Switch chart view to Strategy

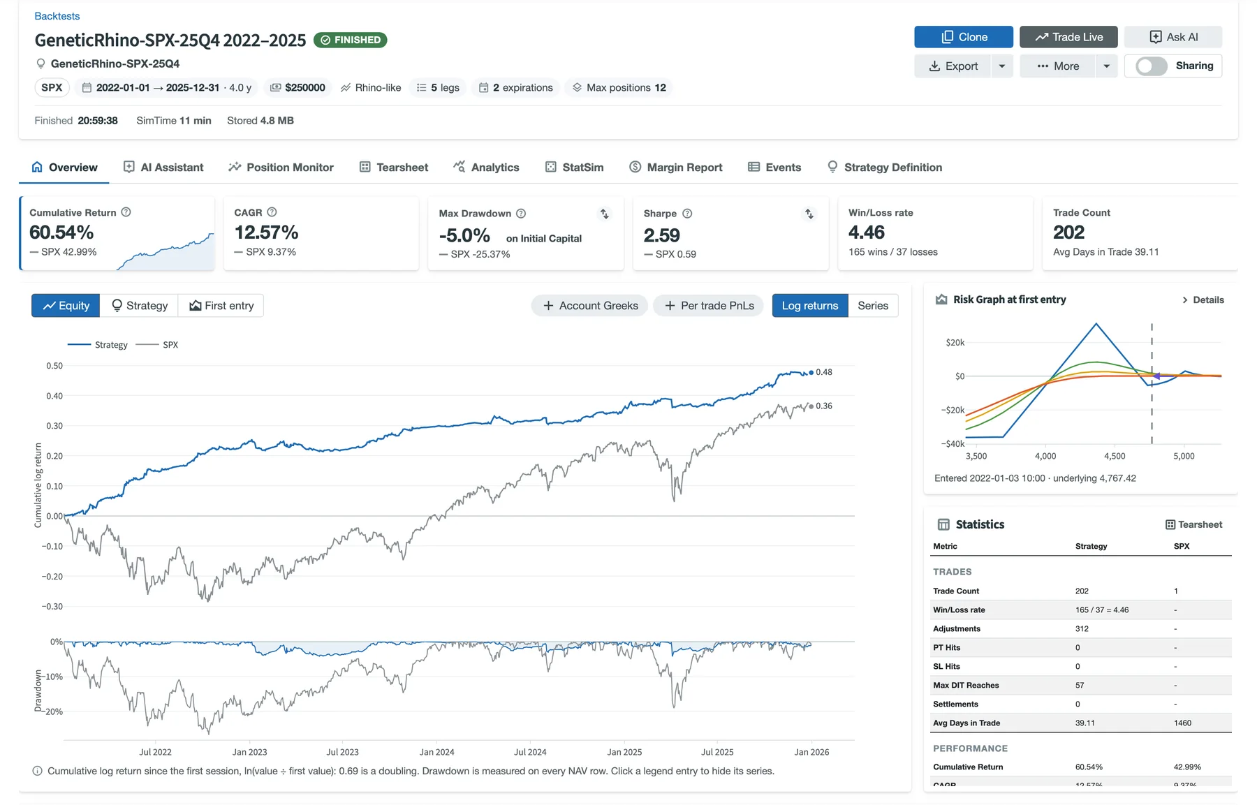pos(140,306)
